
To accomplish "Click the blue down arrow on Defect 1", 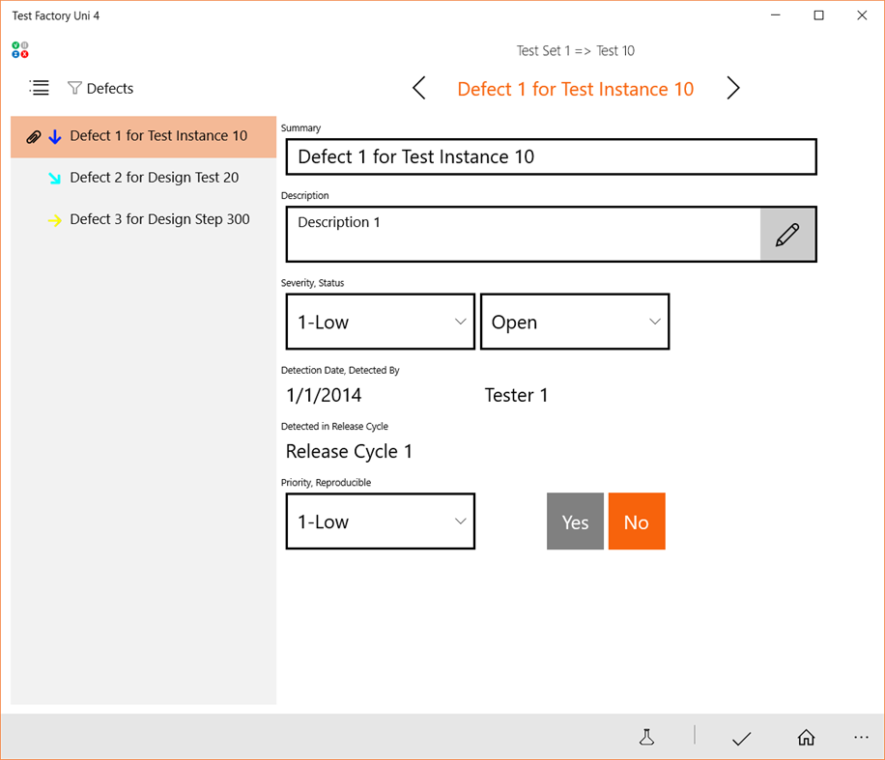I will pos(55,136).
